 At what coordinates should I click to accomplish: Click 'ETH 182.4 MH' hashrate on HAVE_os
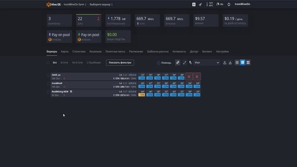point(123,78)
